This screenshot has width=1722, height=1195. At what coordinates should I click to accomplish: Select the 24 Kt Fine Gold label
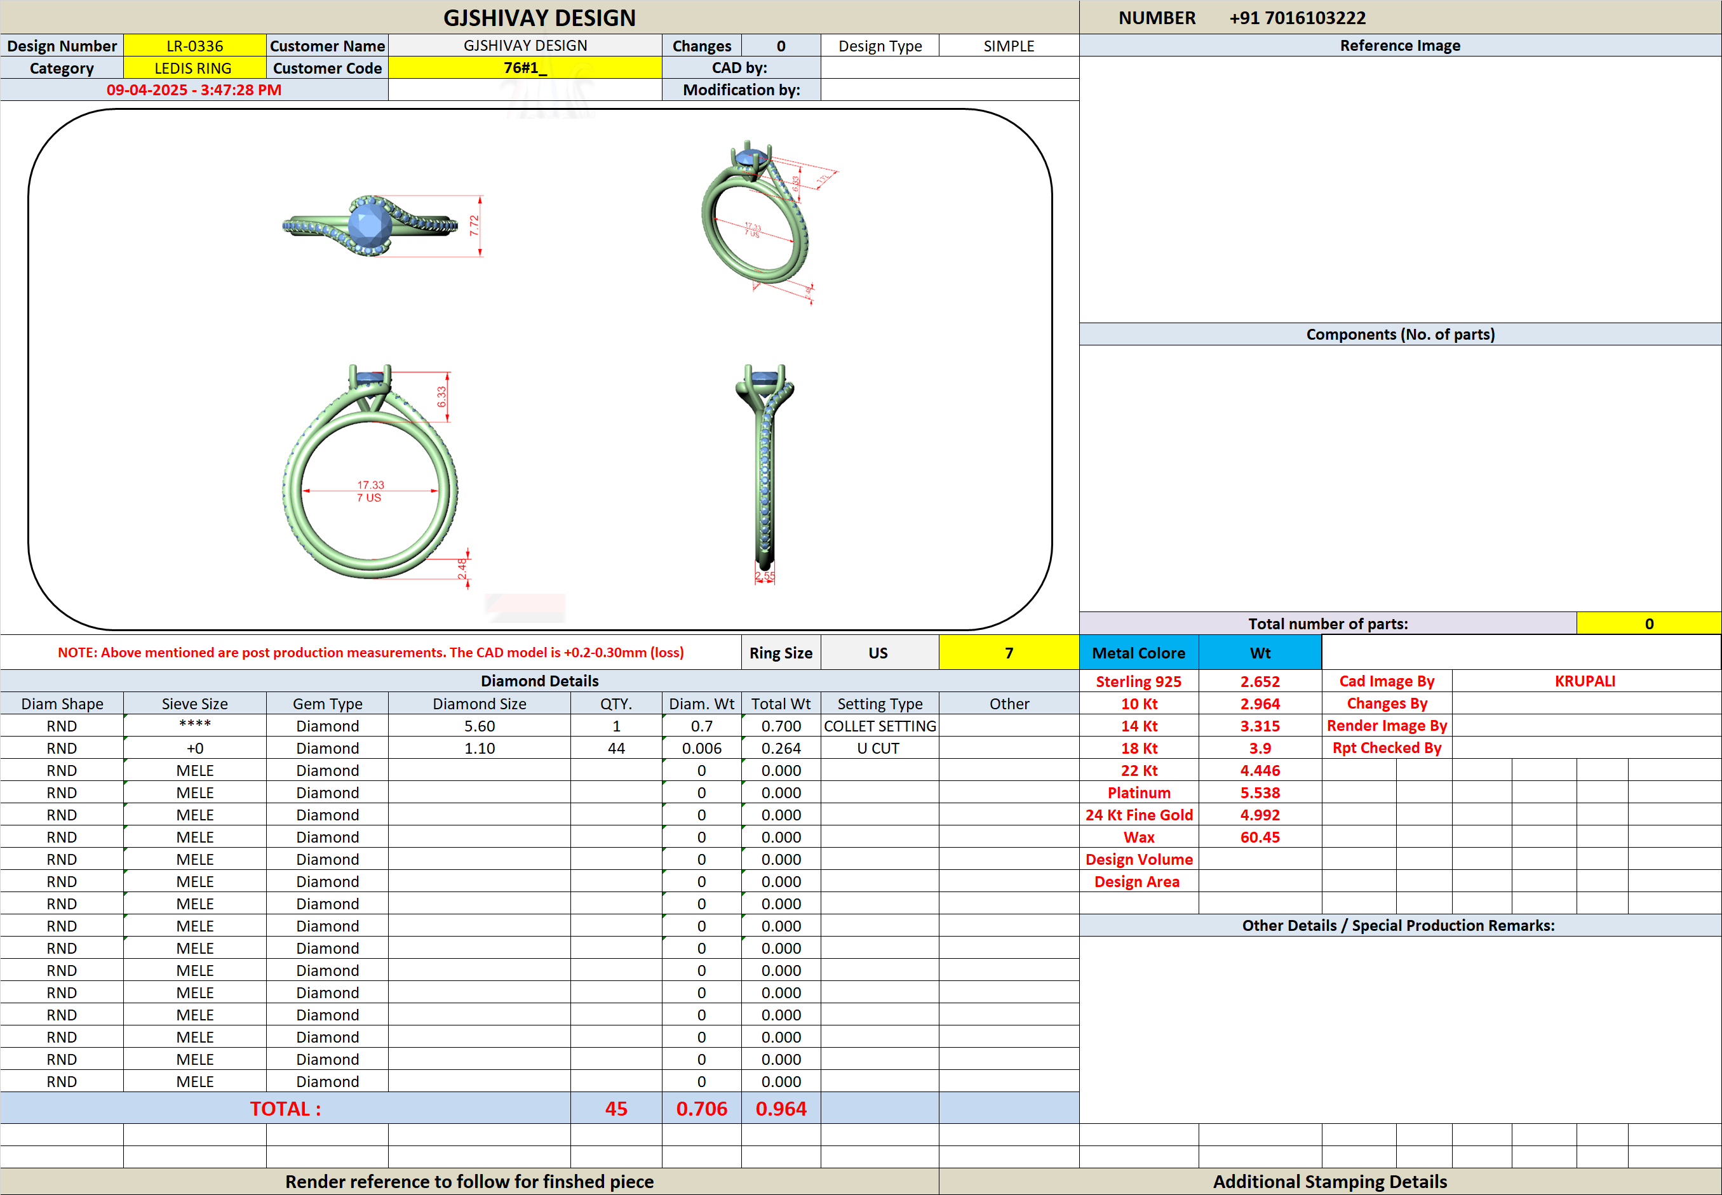pyautogui.click(x=1138, y=815)
